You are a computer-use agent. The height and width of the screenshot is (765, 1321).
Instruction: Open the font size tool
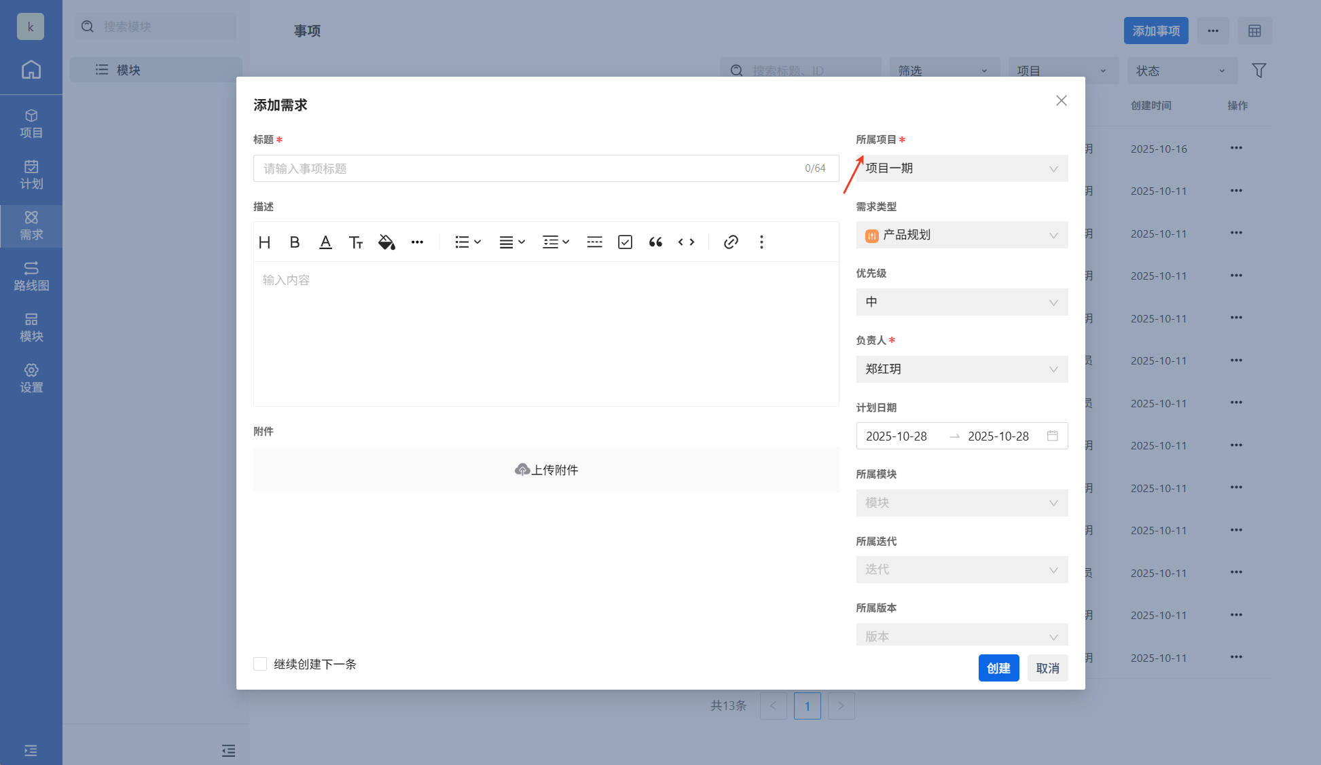[x=356, y=242]
